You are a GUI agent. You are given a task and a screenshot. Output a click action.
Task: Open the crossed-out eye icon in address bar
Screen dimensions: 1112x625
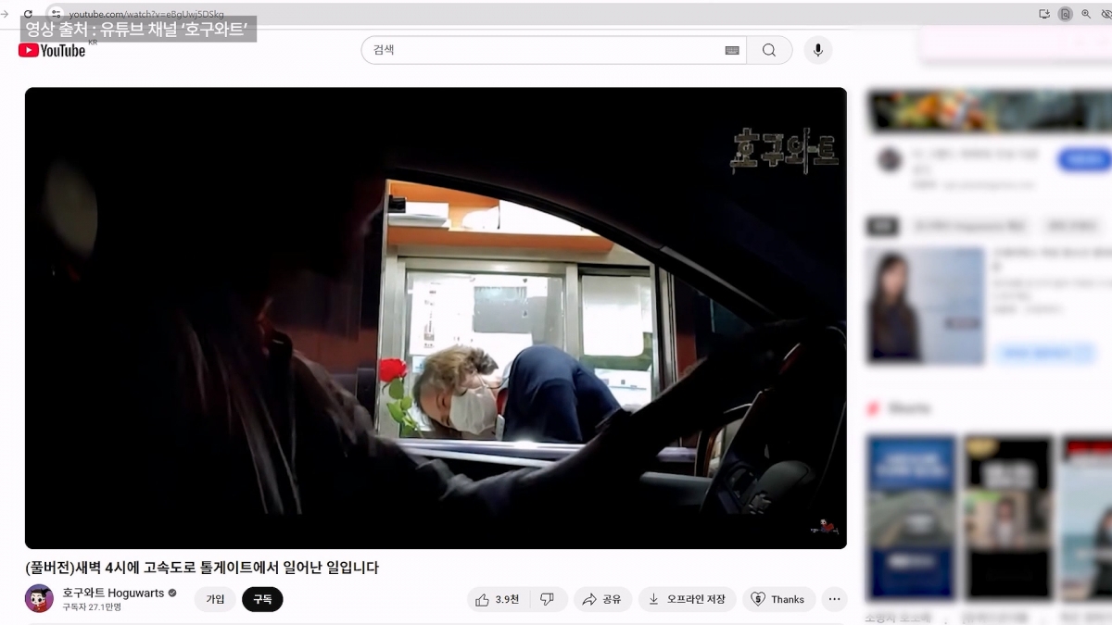pyautogui.click(x=1106, y=14)
